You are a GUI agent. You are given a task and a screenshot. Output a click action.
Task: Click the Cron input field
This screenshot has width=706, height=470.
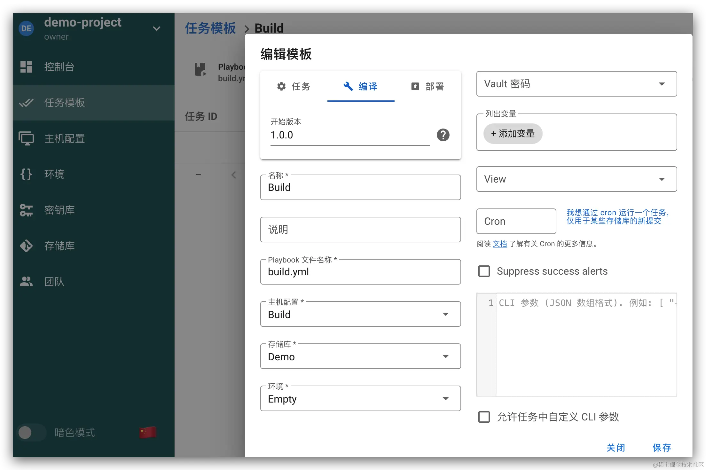tap(516, 221)
